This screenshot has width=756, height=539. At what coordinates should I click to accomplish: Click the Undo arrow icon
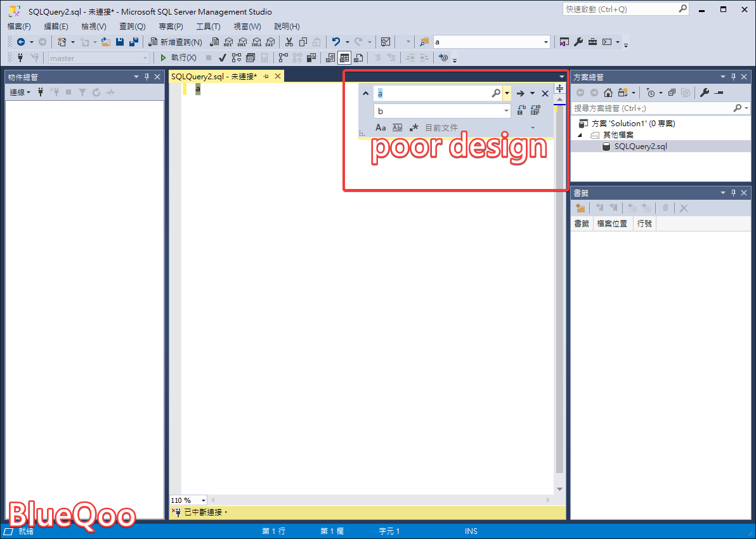pos(336,42)
